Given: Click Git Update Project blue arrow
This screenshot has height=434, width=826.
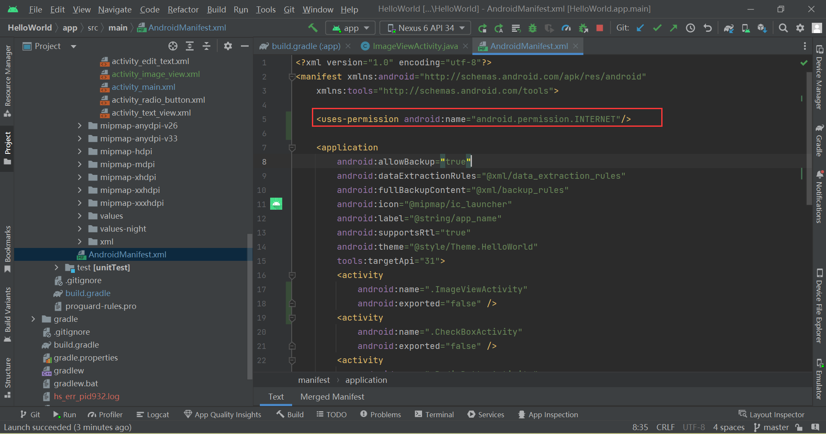Looking at the screenshot, I should (x=640, y=28).
